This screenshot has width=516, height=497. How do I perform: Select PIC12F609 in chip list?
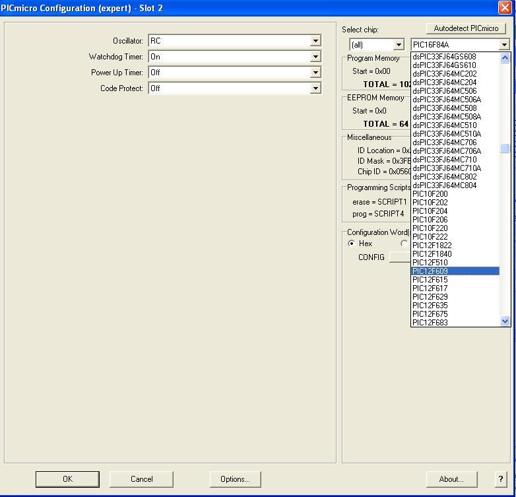[455, 271]
